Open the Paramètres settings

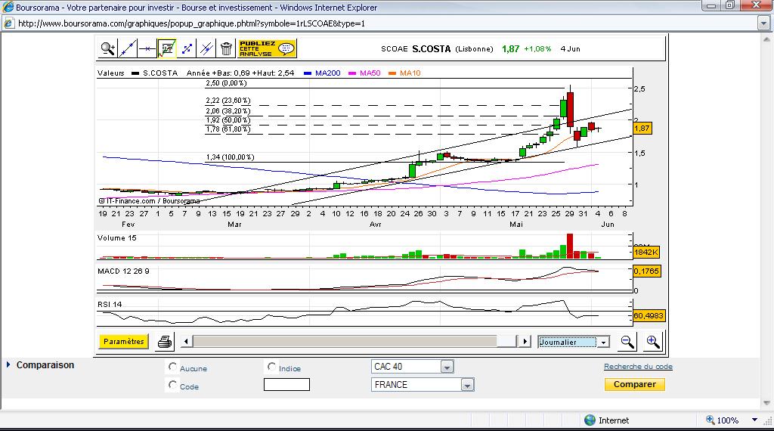coord(123,341)
